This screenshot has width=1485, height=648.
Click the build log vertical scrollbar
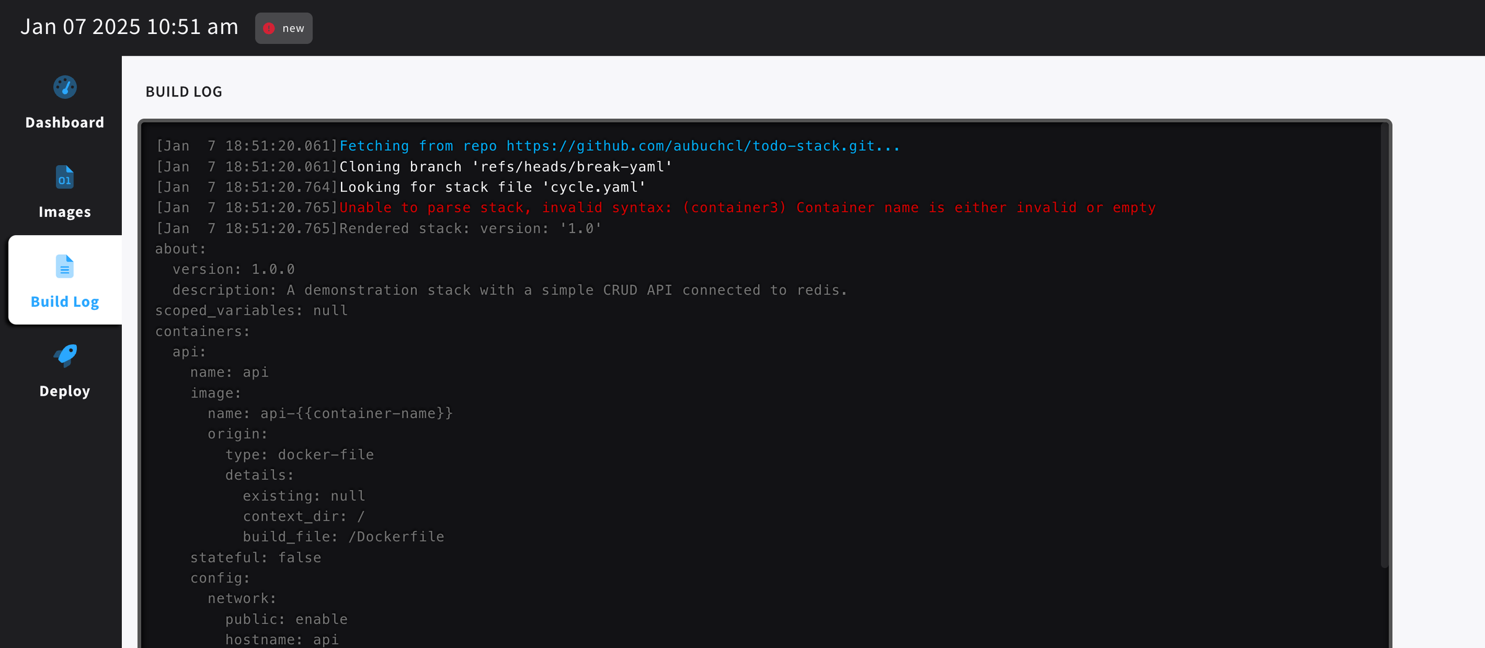(x=1385, y=345)
